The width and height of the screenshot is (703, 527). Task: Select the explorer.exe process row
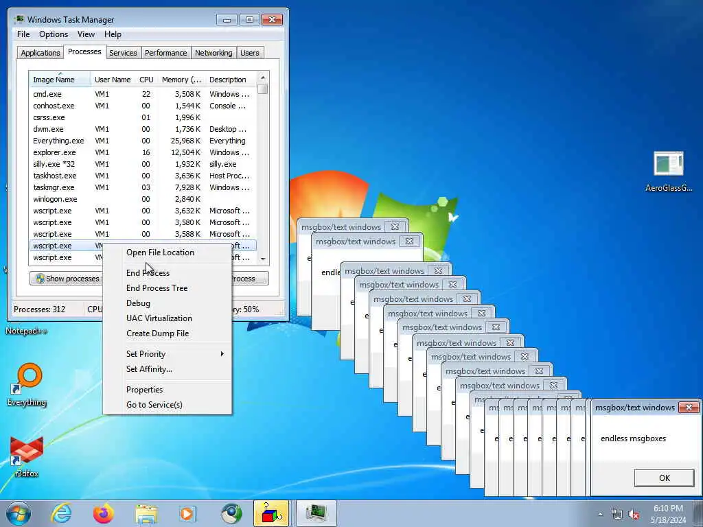[x=143, y=152]
